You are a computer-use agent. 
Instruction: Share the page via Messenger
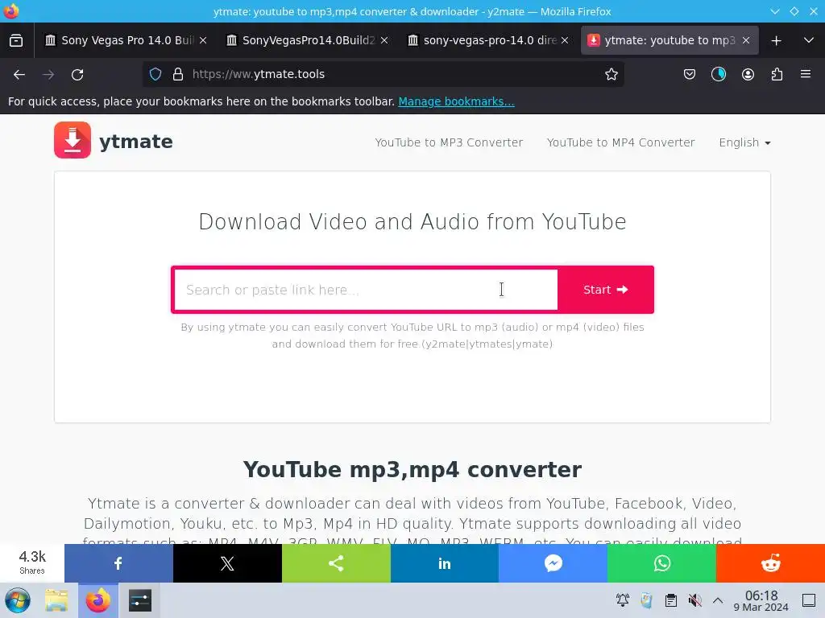(553, 563)
